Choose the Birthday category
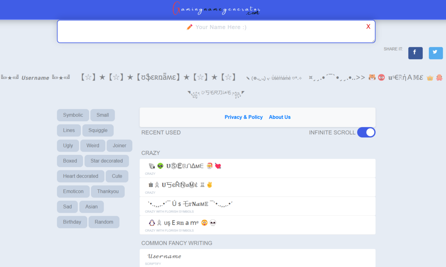 click(x=72, y=222)
